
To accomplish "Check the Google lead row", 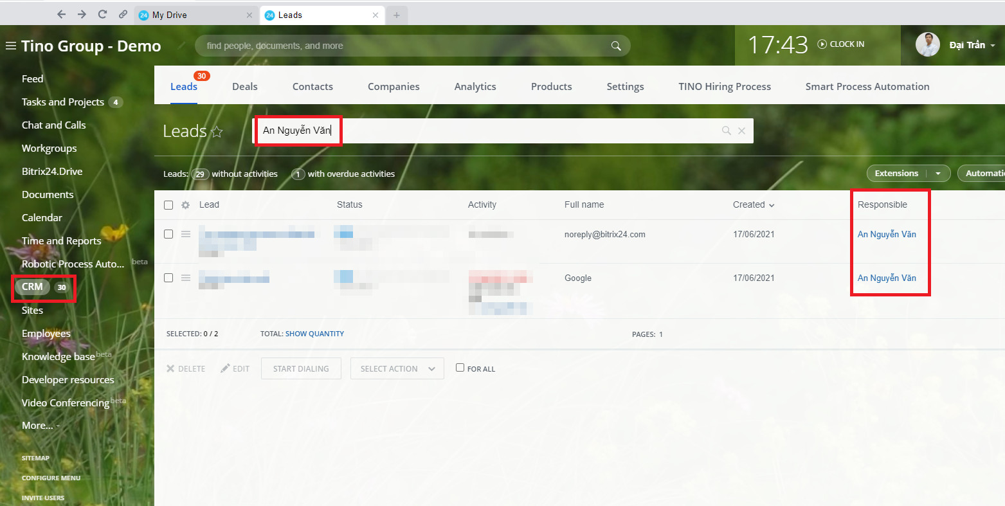I will click(x=168, y=278).
